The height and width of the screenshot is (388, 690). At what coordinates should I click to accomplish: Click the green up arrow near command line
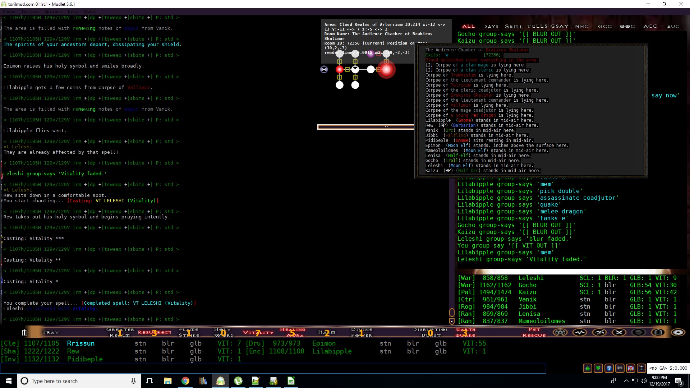click(x=588, y=368)
